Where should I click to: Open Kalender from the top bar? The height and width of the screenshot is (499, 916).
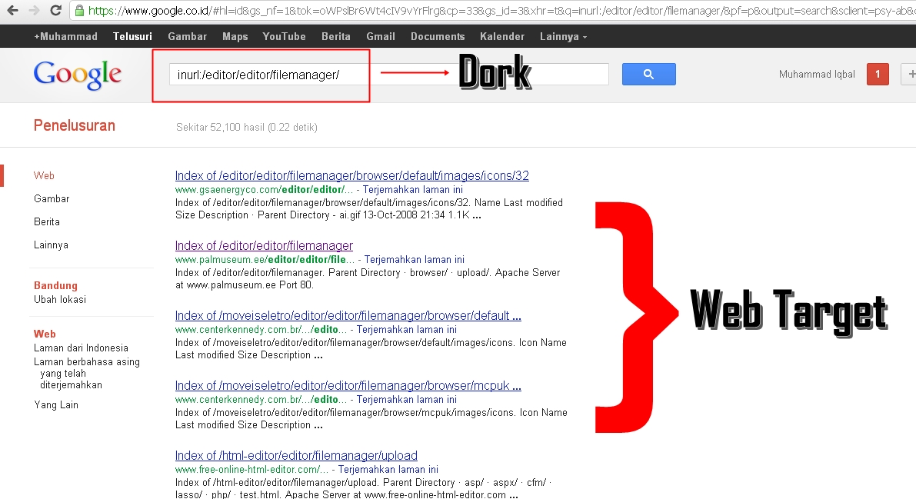(501, 36)
